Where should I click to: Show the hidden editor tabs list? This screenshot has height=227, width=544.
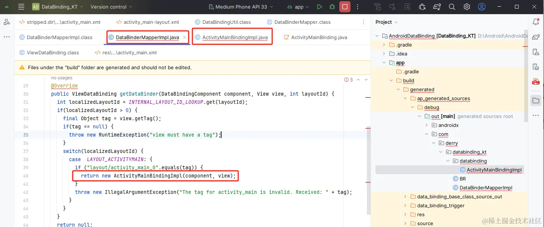(364, 22)
